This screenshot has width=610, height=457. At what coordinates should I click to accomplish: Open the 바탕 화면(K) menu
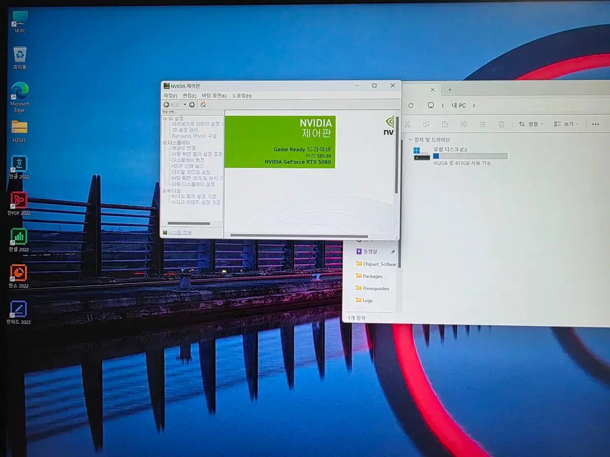[214, 95]
